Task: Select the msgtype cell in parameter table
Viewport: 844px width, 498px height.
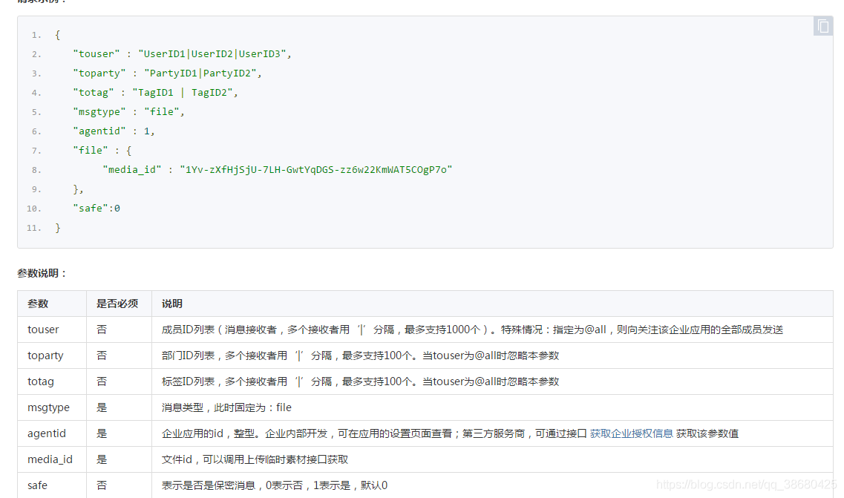Action: click(48, 407)
